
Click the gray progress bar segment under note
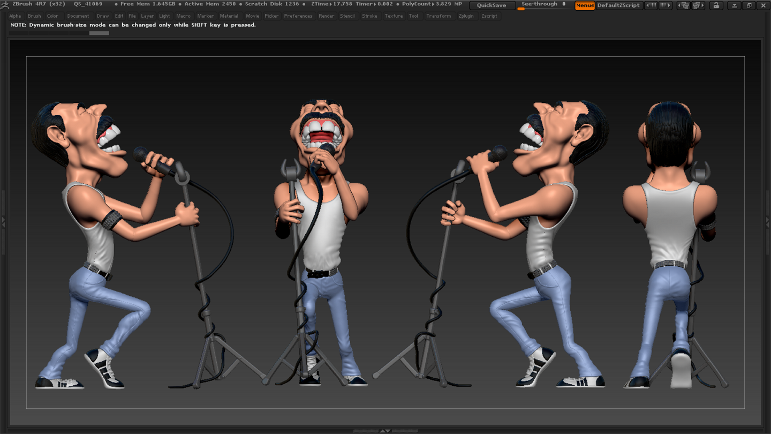99,33
